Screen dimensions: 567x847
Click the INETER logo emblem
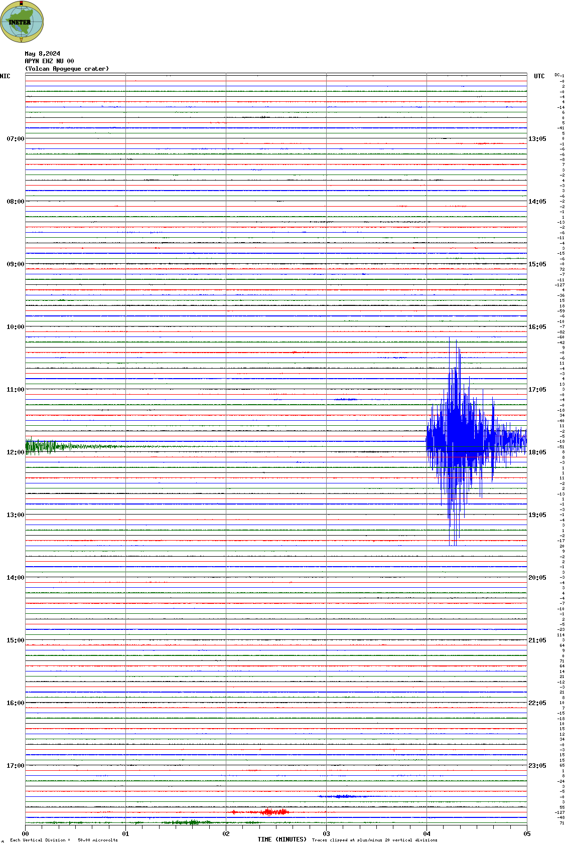click(22, 22)
